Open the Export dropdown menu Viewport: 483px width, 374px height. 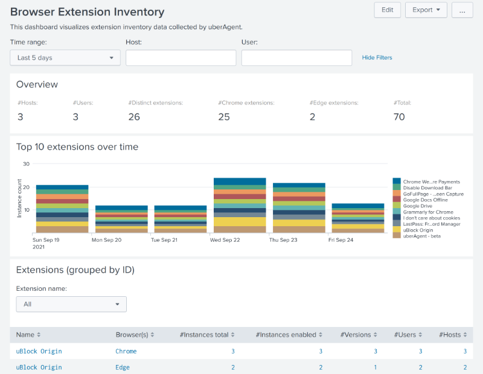426,10
